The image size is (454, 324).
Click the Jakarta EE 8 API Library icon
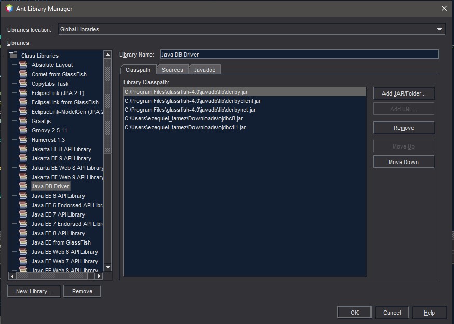(23, 148)
